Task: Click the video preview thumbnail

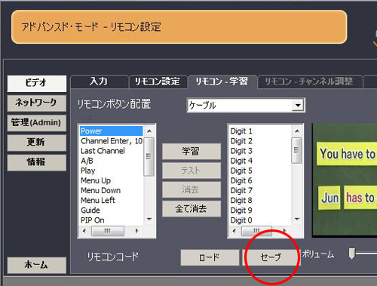Action: [x=345, y=180]
